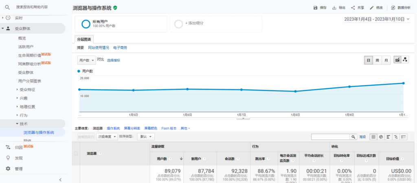Click the Export (导出) download icon
Screen dimensions: 417x183
coord(334,8)
